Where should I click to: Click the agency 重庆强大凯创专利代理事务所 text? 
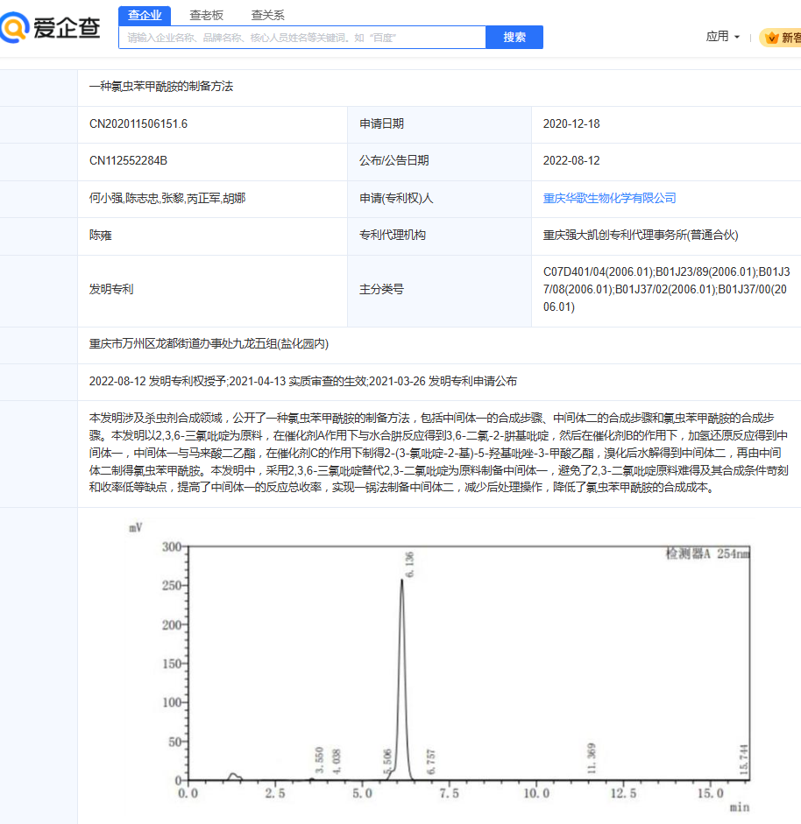(x=641, y=236)
